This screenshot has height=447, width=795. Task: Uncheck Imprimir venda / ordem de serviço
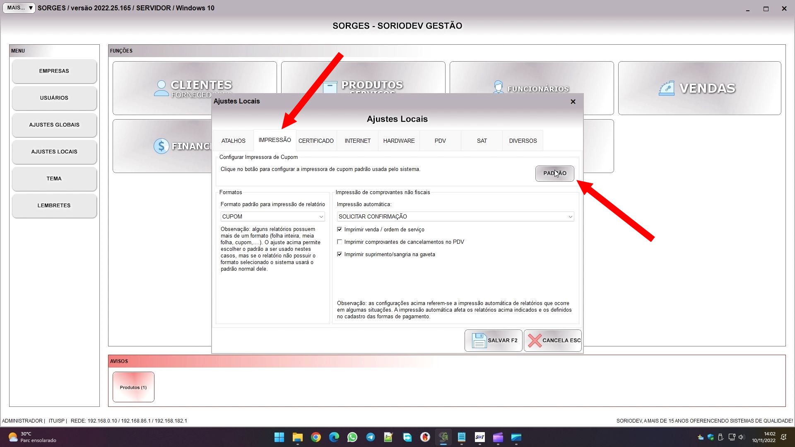[x=340, y=229]
